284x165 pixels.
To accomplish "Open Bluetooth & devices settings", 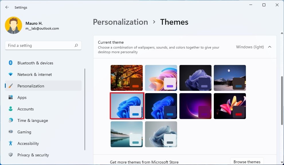I will pyautogui.click(x=43, y=63).
